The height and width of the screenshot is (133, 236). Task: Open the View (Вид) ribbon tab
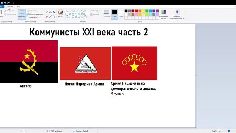(18, 7)
